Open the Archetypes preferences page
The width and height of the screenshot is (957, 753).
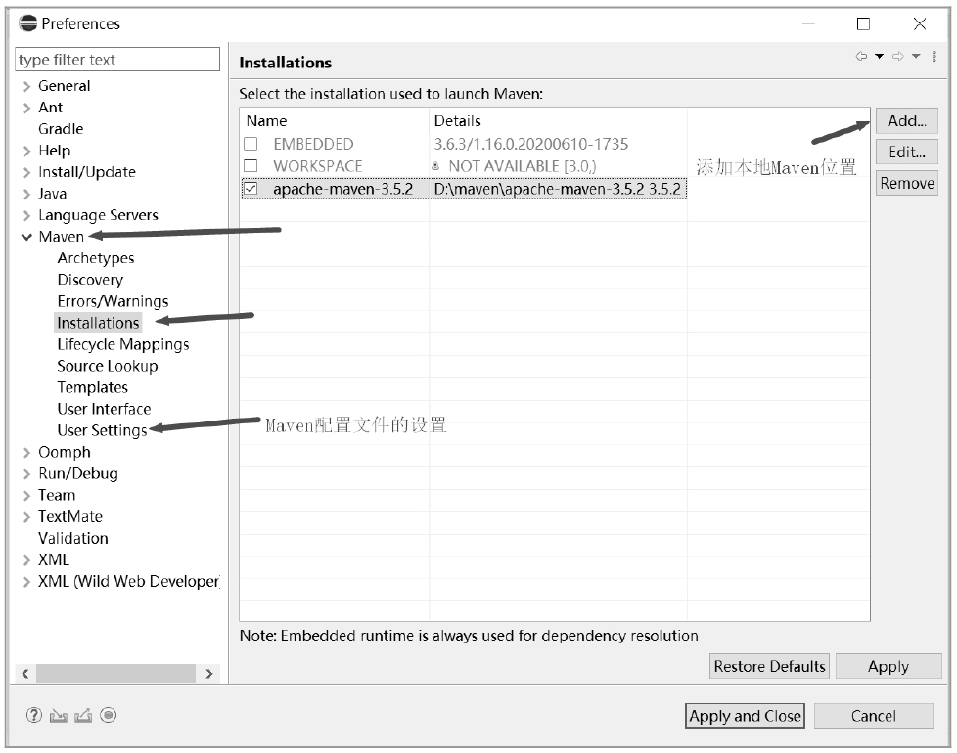[x=95, y=258]
